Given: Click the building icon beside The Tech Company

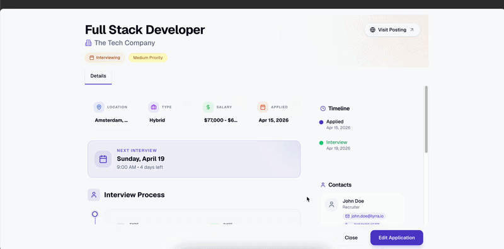Looking at the screenshot, I should 88,43.
